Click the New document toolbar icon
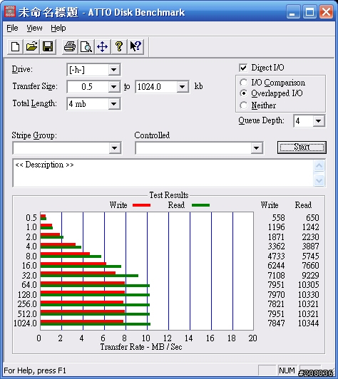This screenshot has height=379, width=338. 16,46
